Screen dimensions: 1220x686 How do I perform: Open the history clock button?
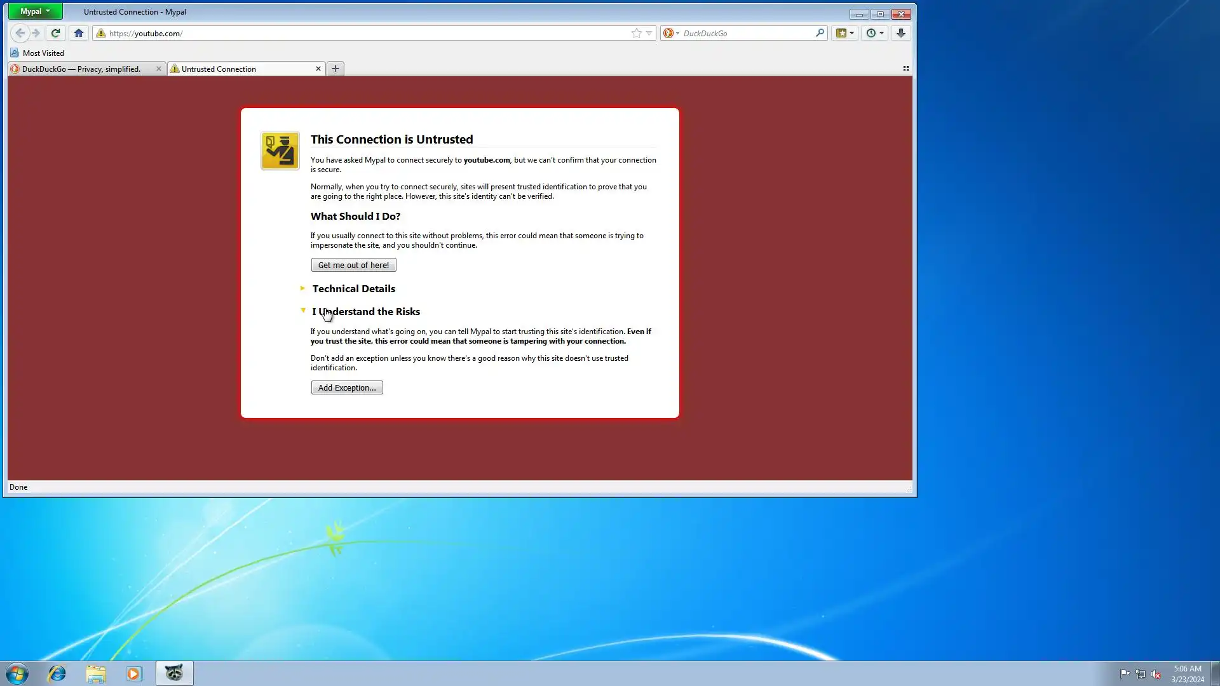(x=874, y=33)
